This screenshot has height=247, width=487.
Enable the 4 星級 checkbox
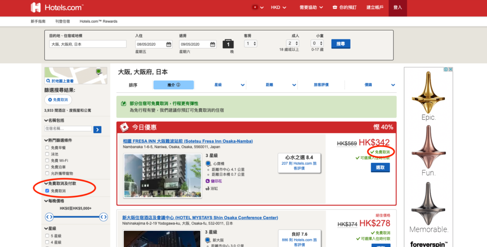[47, 242]
